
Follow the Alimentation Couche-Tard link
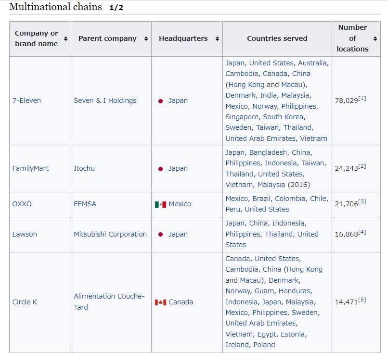pyautogui.click(x=109, y=301)
